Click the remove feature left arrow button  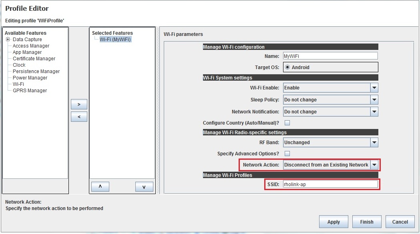coord(79,117)
